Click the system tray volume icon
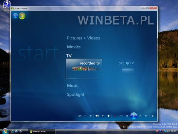 tap(169, 131)
